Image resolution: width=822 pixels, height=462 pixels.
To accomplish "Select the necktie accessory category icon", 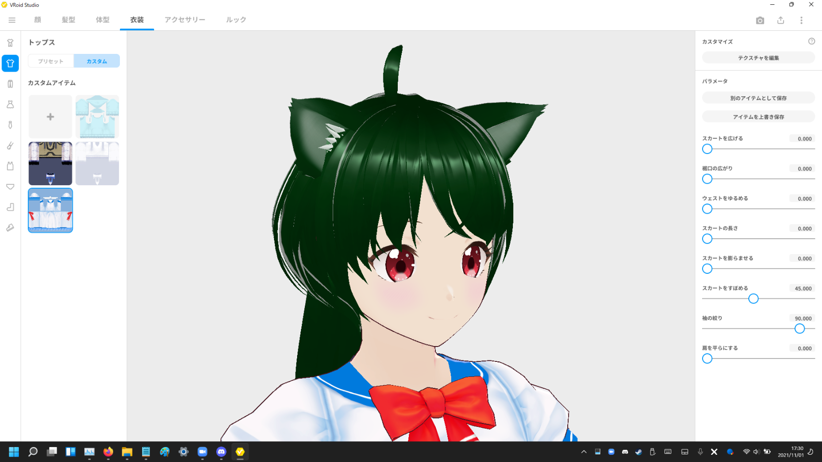I will coord(10,125).
